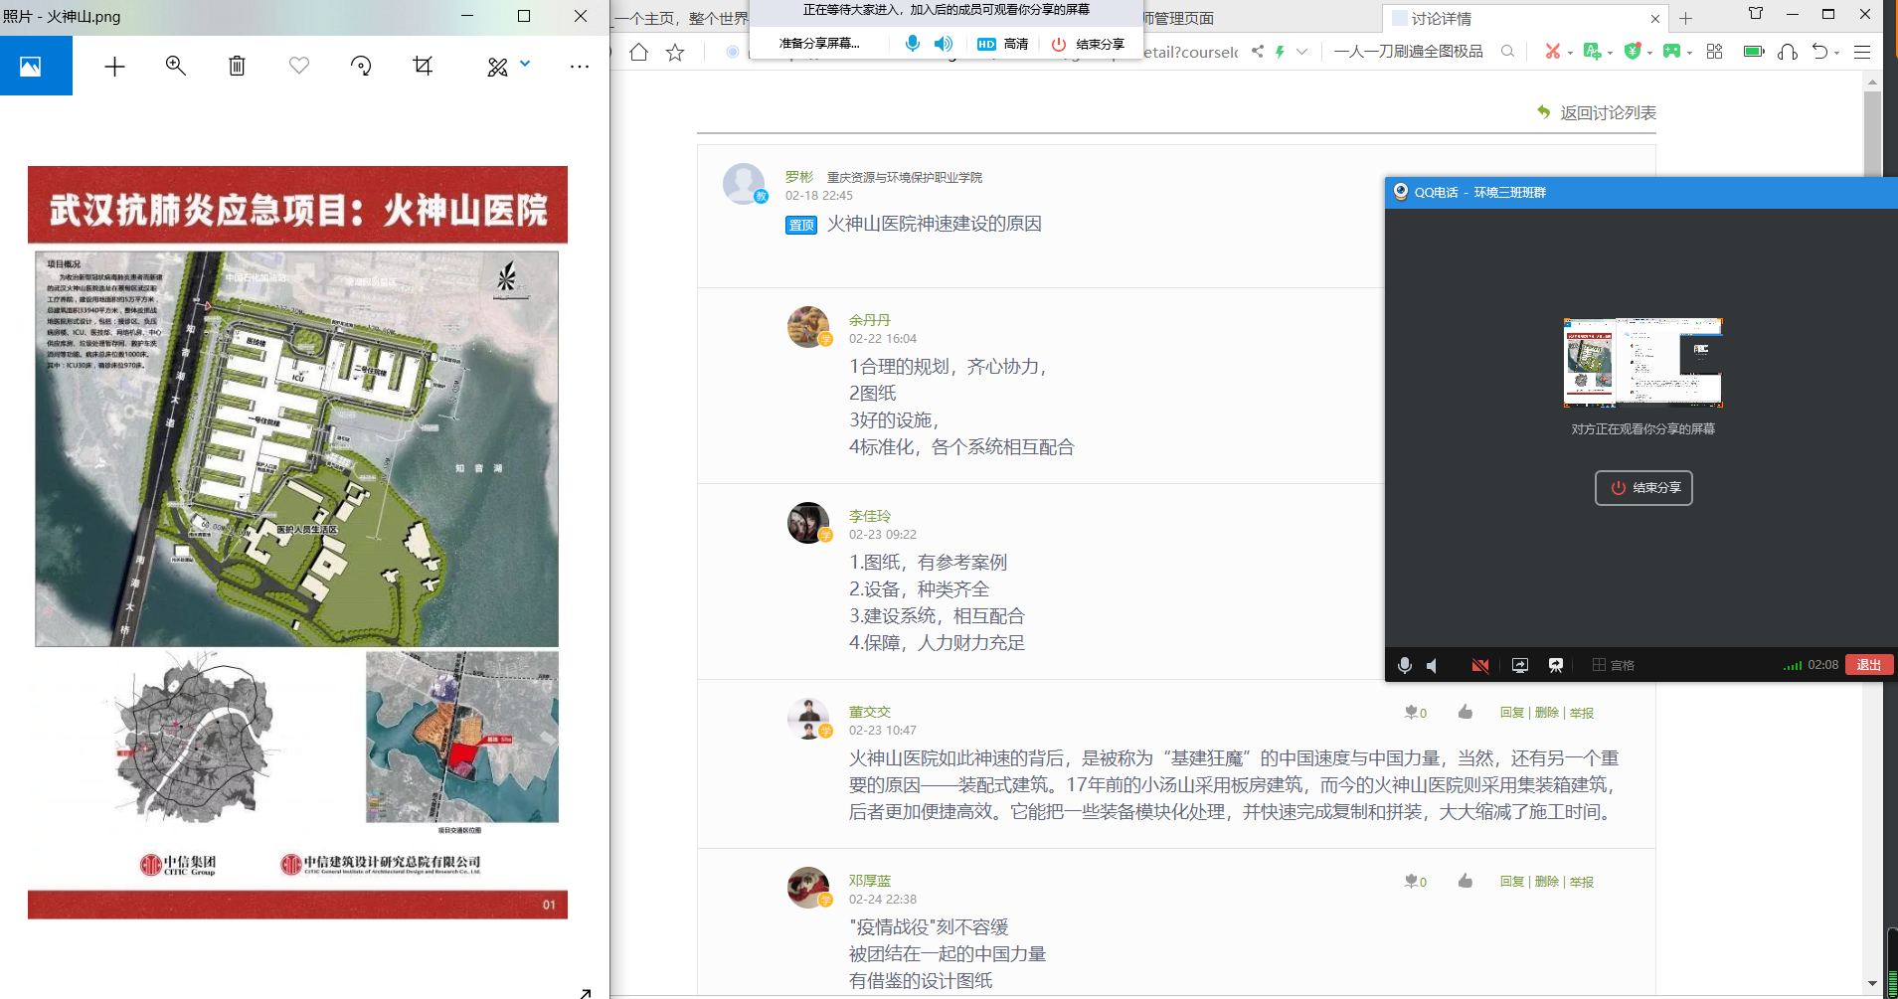The height and width of the screenshot is (999, 1898).
Task: Open the Photos more options ellipsis
Action: pos(580,67)
